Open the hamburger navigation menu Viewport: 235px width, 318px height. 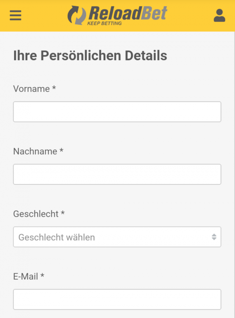click(x=15, y=15)
